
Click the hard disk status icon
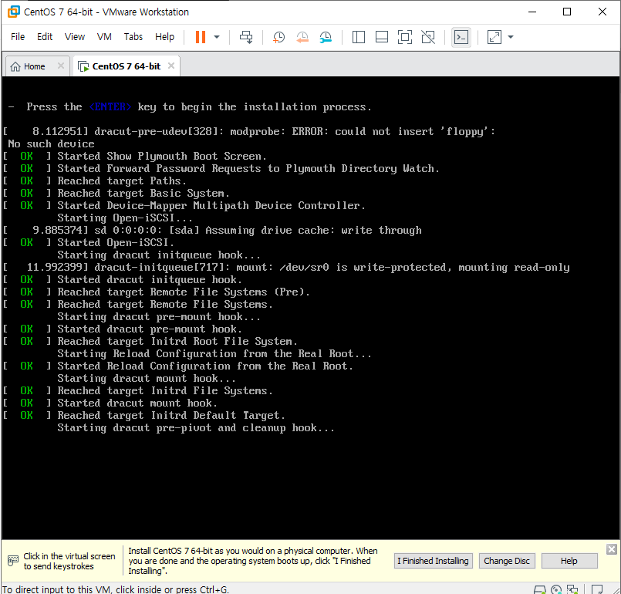click(540, 590)
